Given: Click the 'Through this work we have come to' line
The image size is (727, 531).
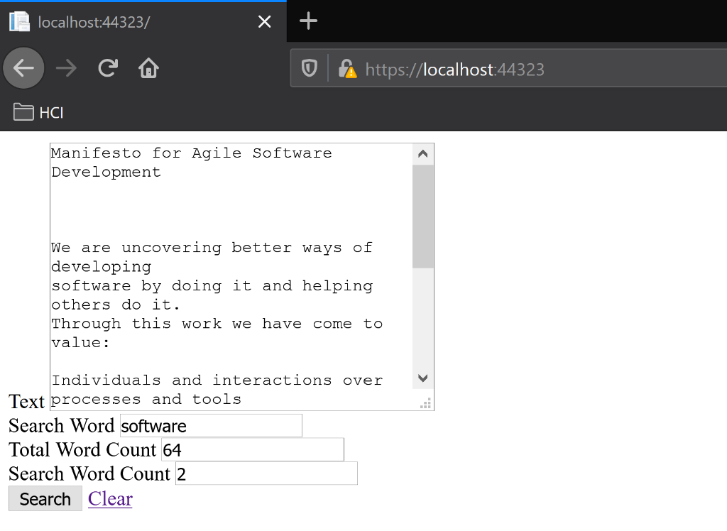Looking at the screenshot, I should click(217, 324).
